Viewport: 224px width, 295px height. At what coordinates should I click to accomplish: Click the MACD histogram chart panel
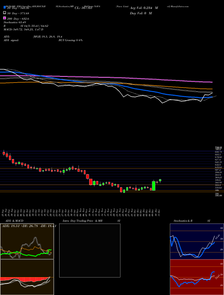tap(27, 277)
